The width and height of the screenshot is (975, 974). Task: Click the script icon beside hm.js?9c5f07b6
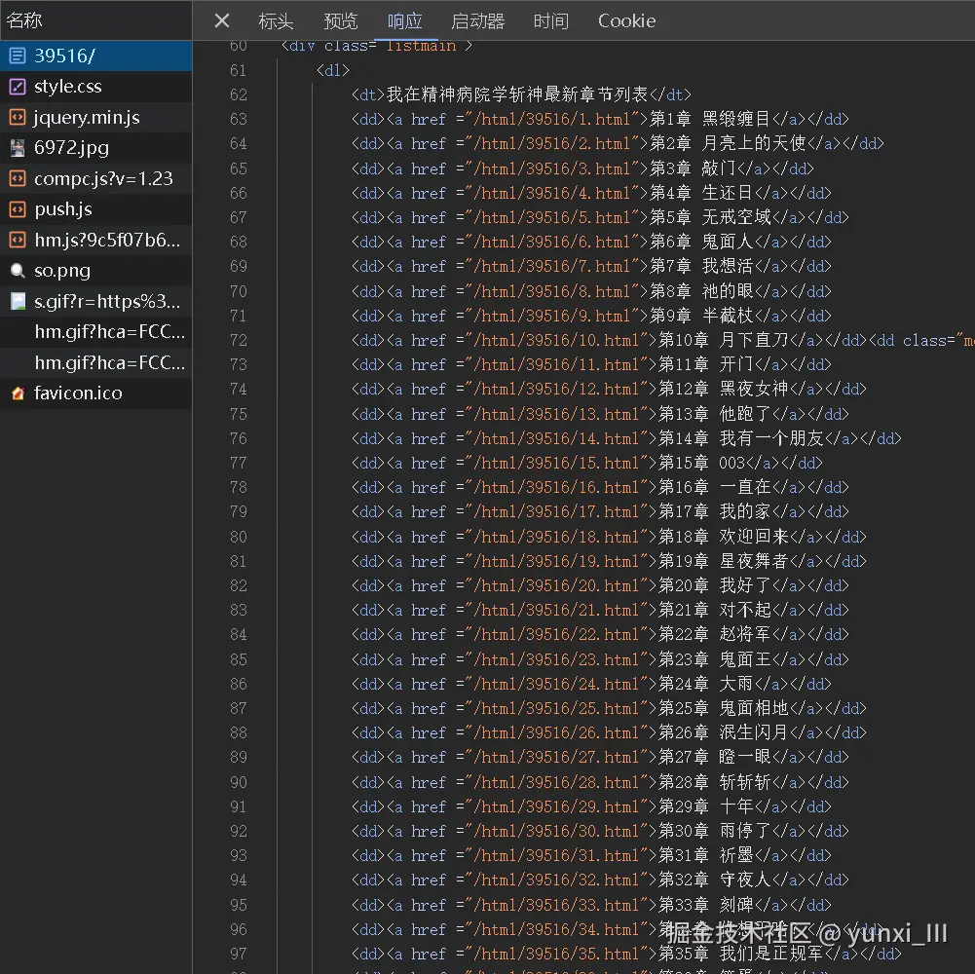tap(18, 240)
